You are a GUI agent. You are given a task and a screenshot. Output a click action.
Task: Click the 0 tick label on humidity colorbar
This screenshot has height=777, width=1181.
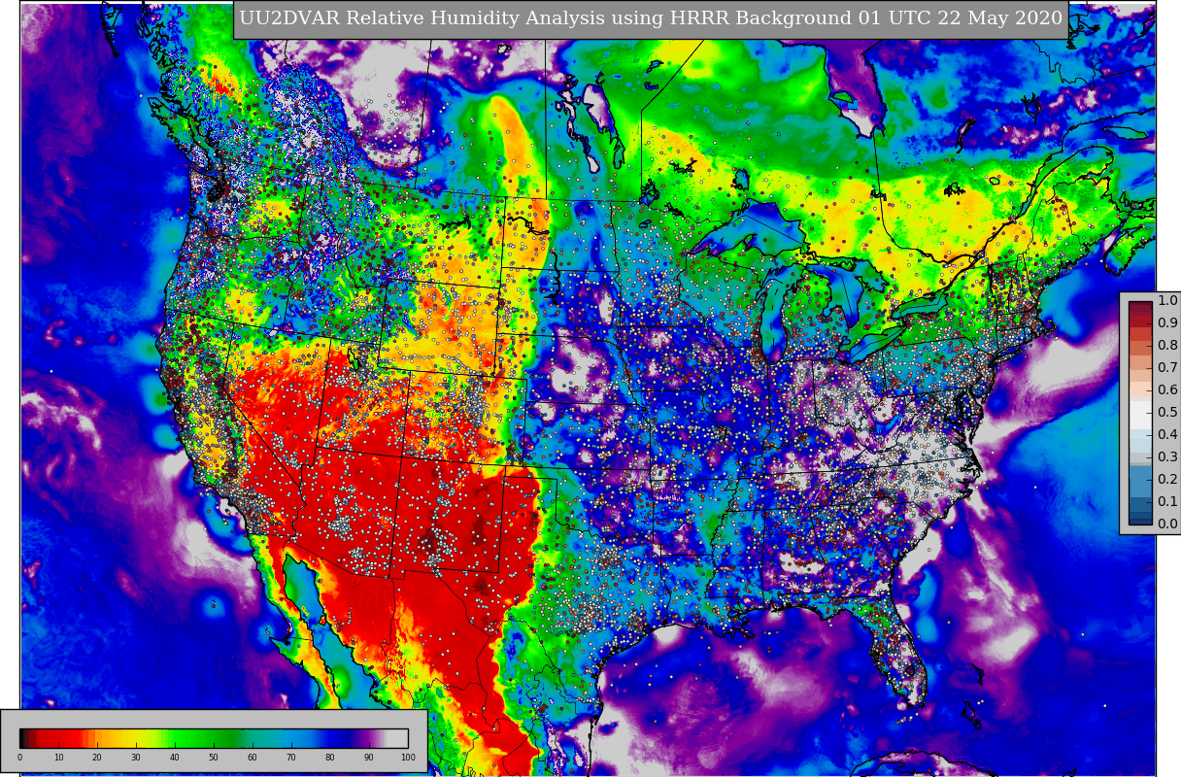tap(19, 758)
